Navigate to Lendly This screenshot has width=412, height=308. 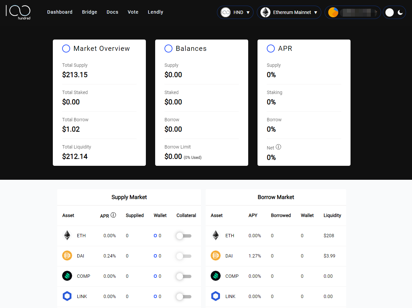point(155,12)
